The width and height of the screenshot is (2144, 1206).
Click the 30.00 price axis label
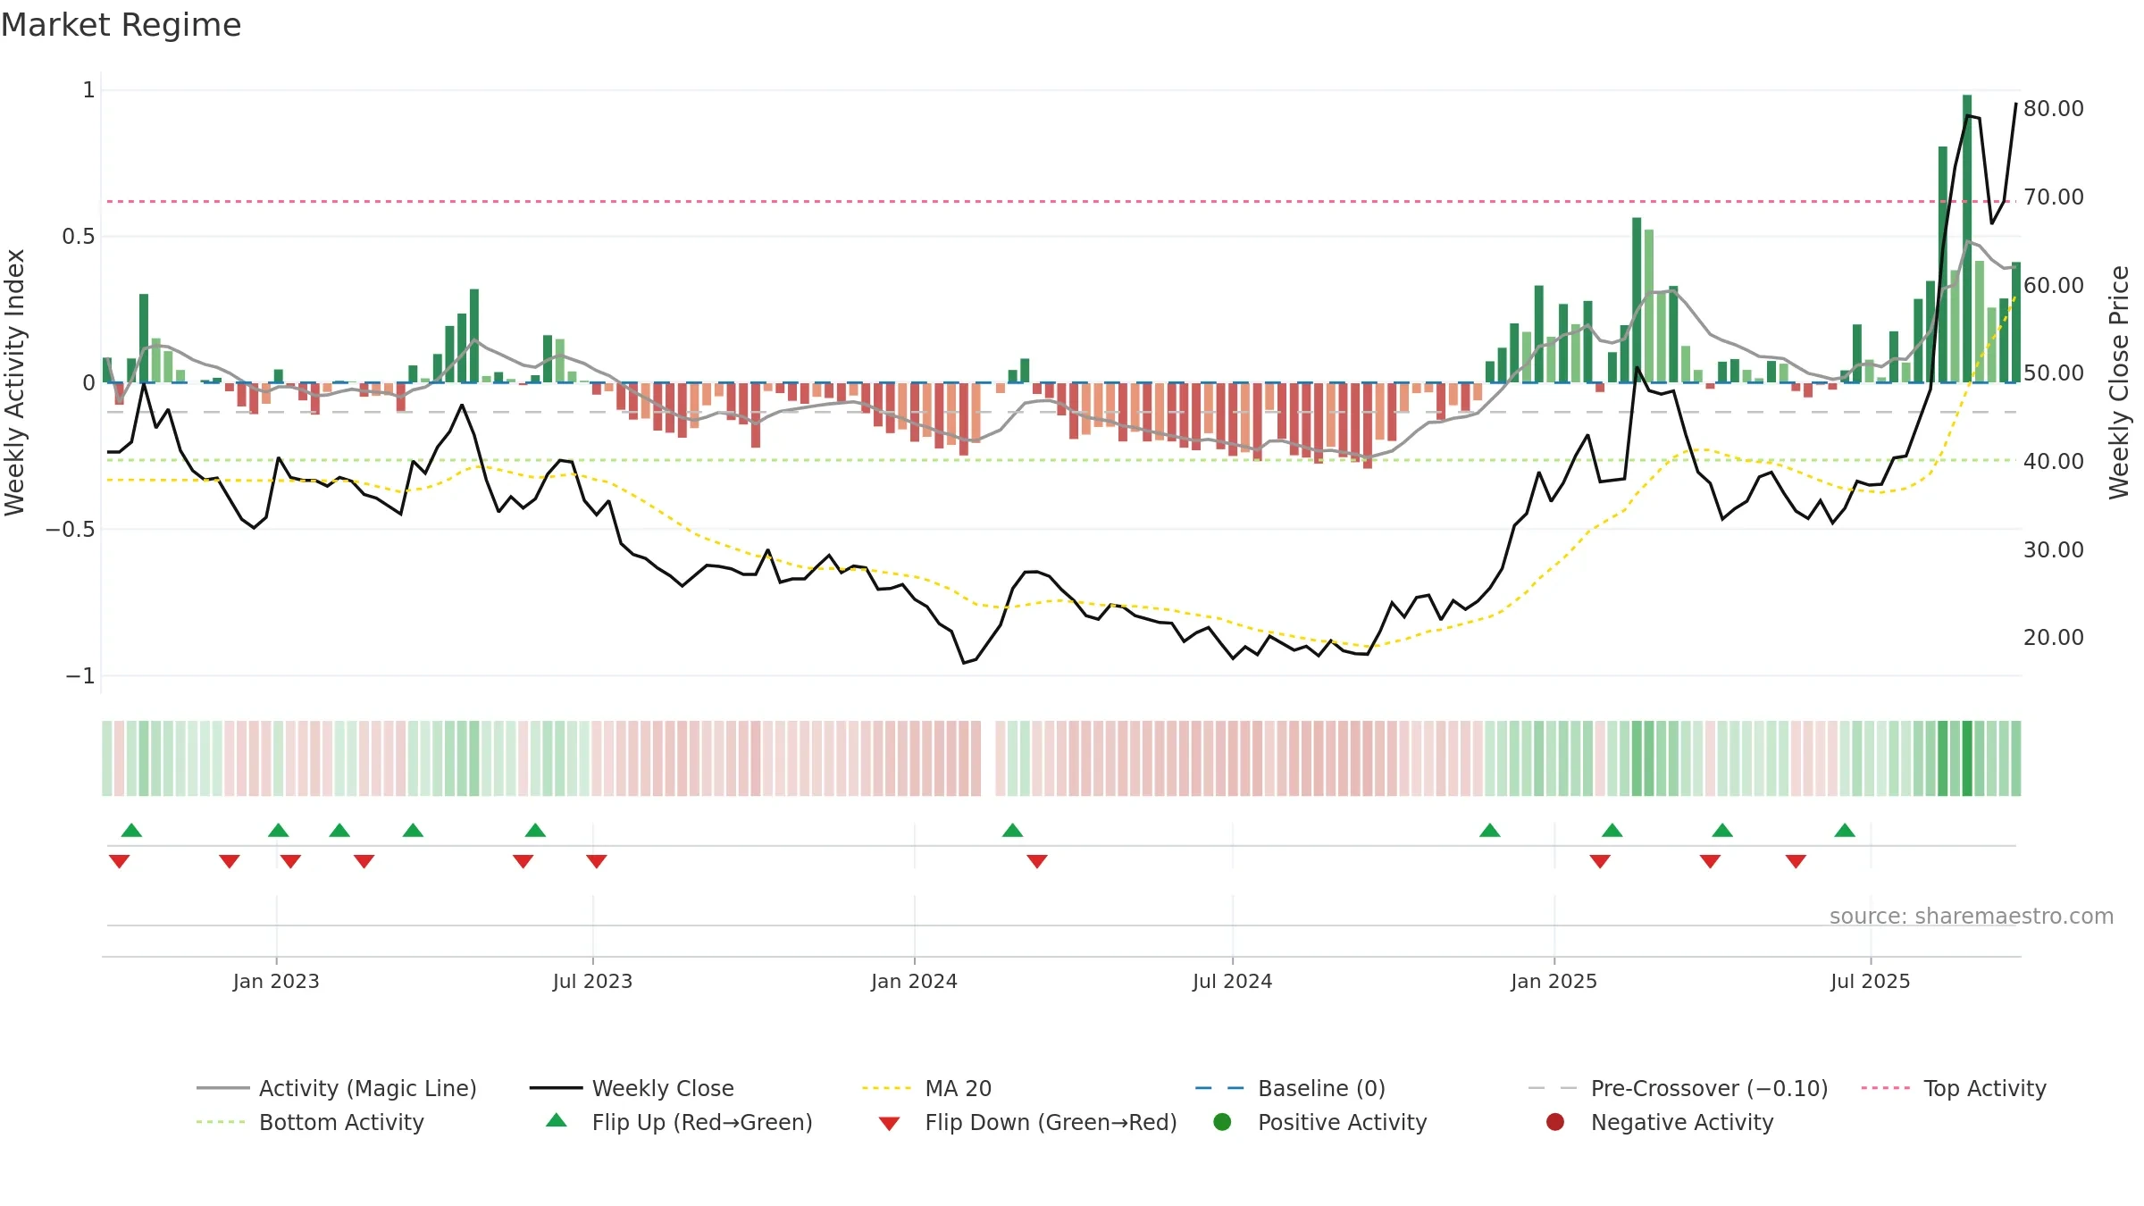coord(2054,550)
